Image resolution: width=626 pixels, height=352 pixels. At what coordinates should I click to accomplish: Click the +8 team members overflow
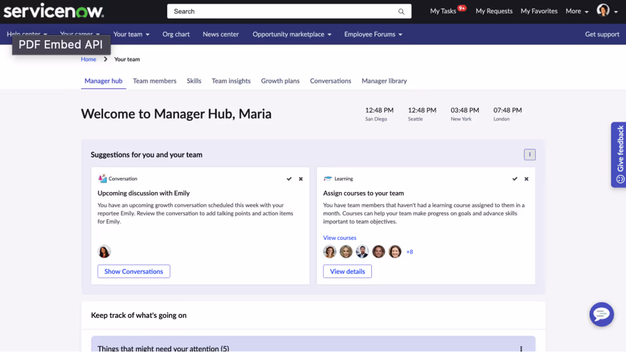pyautogui.click(x=410, y=251)
